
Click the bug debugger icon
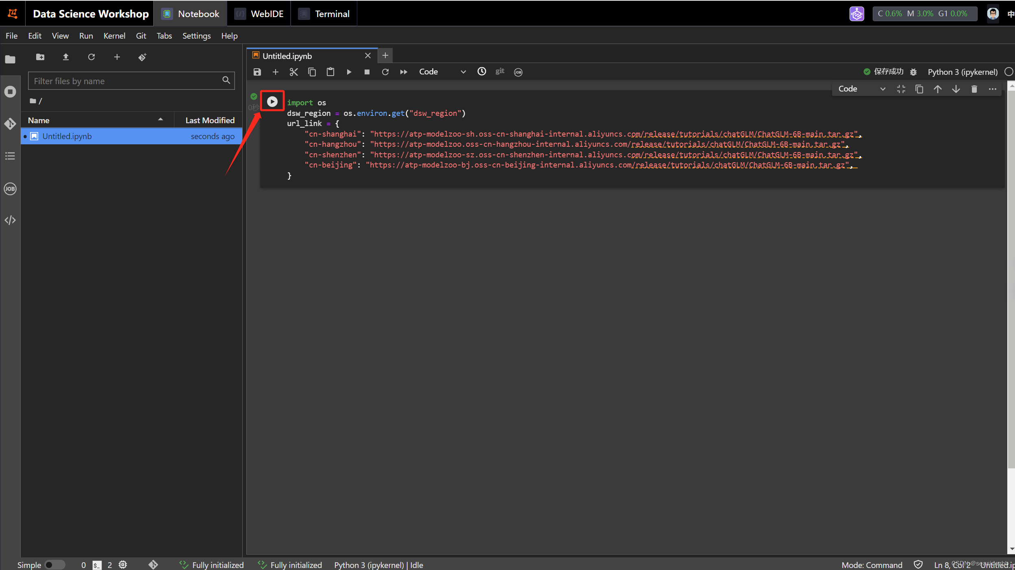coord(913,72)
